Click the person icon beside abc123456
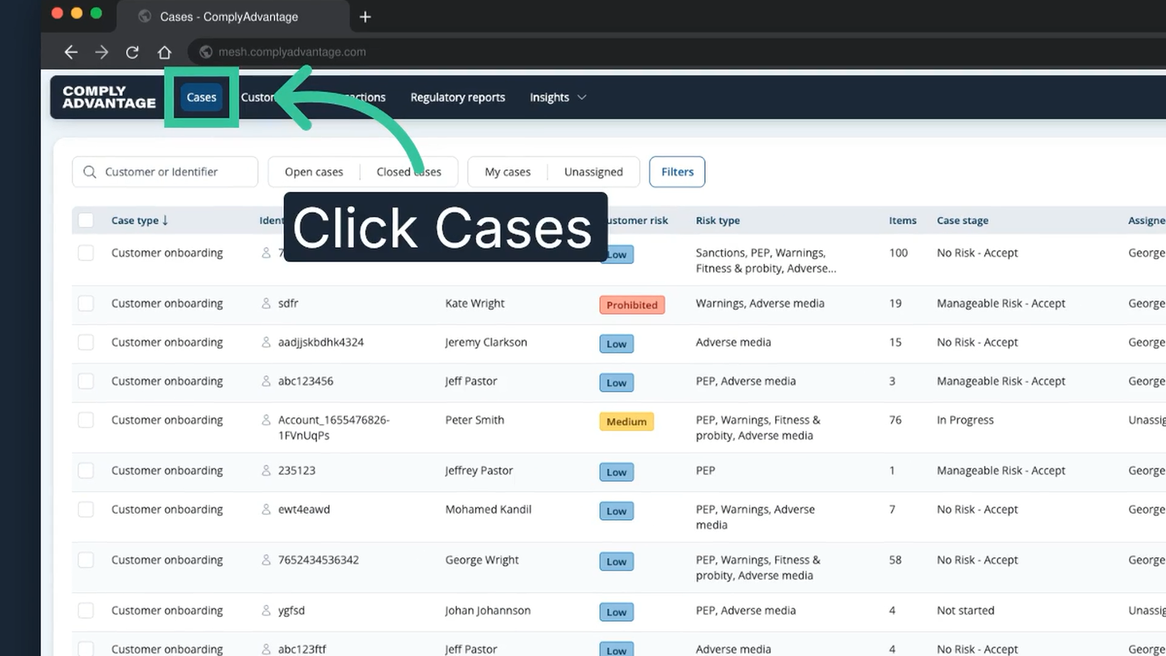The height and width of the screenshot is (656, 1166). click(x=266, y=381)
